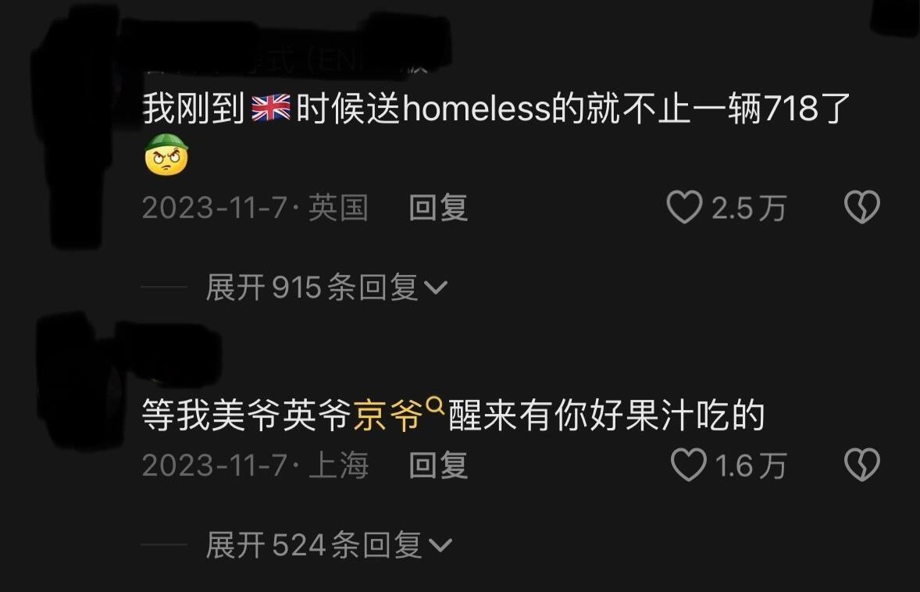Viewport: 920px width, 592px height.
Task: Like the UK homeless comment with 2.5万 likes
Action: (x=684, y=207)
